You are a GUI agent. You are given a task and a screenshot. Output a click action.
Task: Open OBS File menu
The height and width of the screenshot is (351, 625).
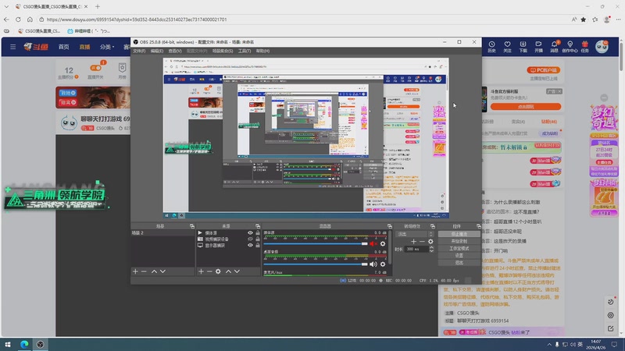[x=139, y=51]
